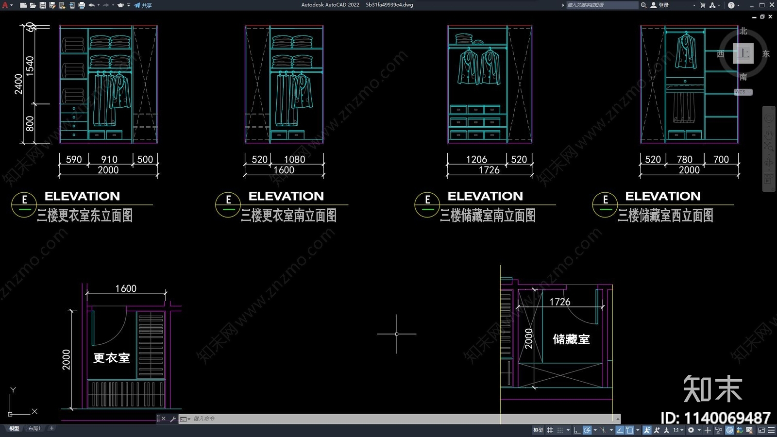The width and height of the screenshot is (777, 437).
Task: Add a new layout with the plus tab
Action: point(52,428)
